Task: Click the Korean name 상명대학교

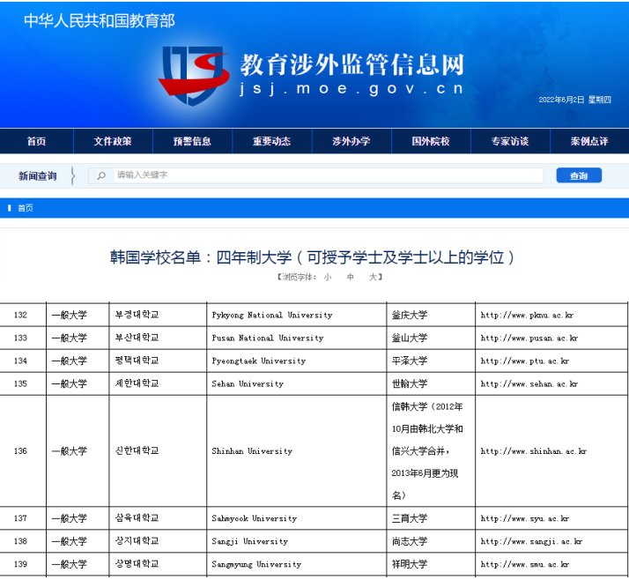Action: point(137,564)
